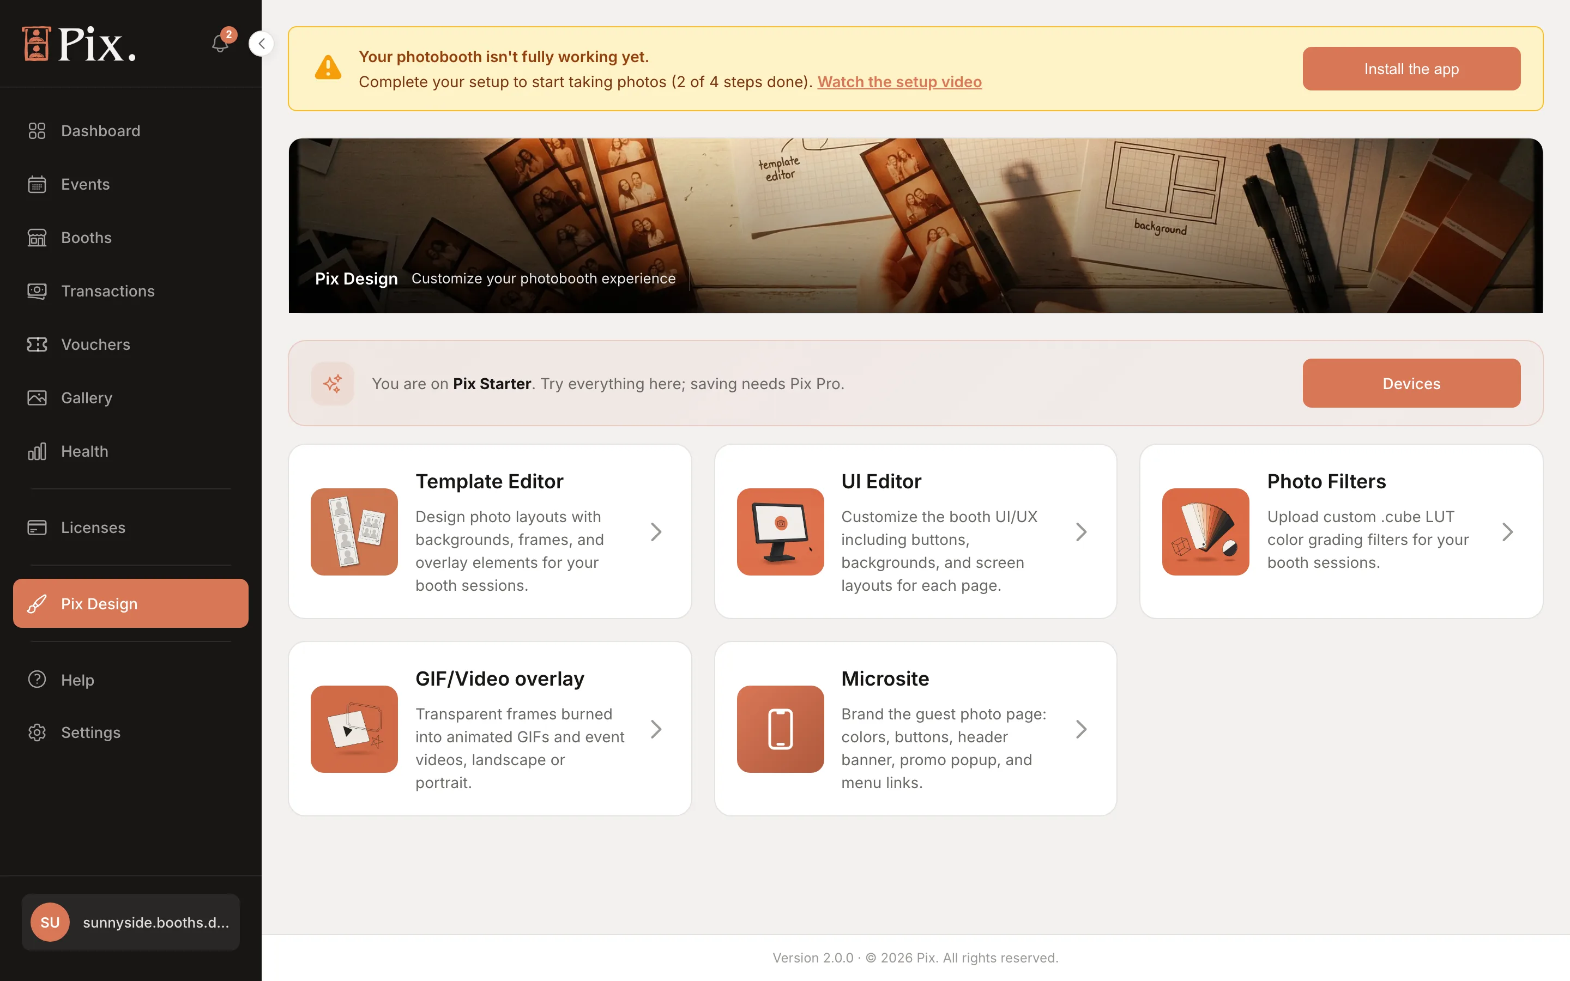Open the notifications bell icon
Screen dimensions: 1570x981
(x=221, y=44)
